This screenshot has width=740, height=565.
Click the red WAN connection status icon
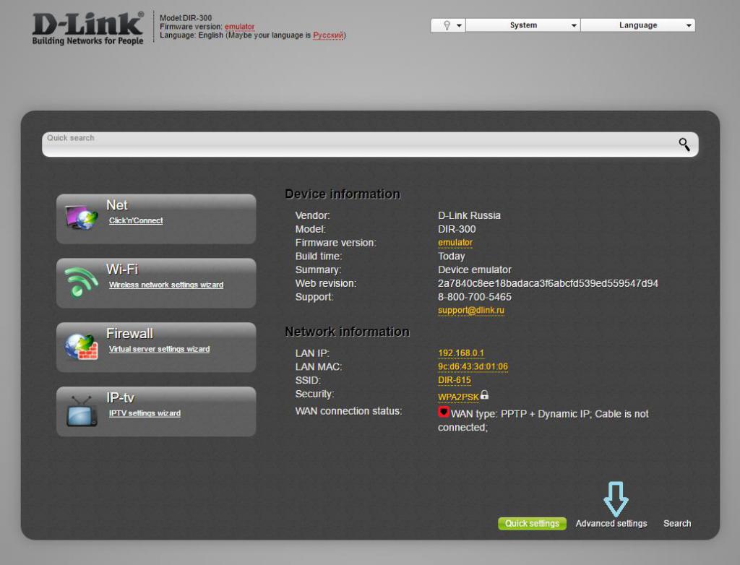click(443, 412)
